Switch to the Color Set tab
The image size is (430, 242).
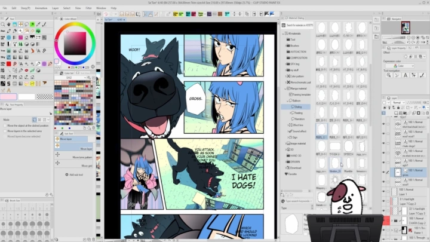pyautogui.click(x=67, y=73)
